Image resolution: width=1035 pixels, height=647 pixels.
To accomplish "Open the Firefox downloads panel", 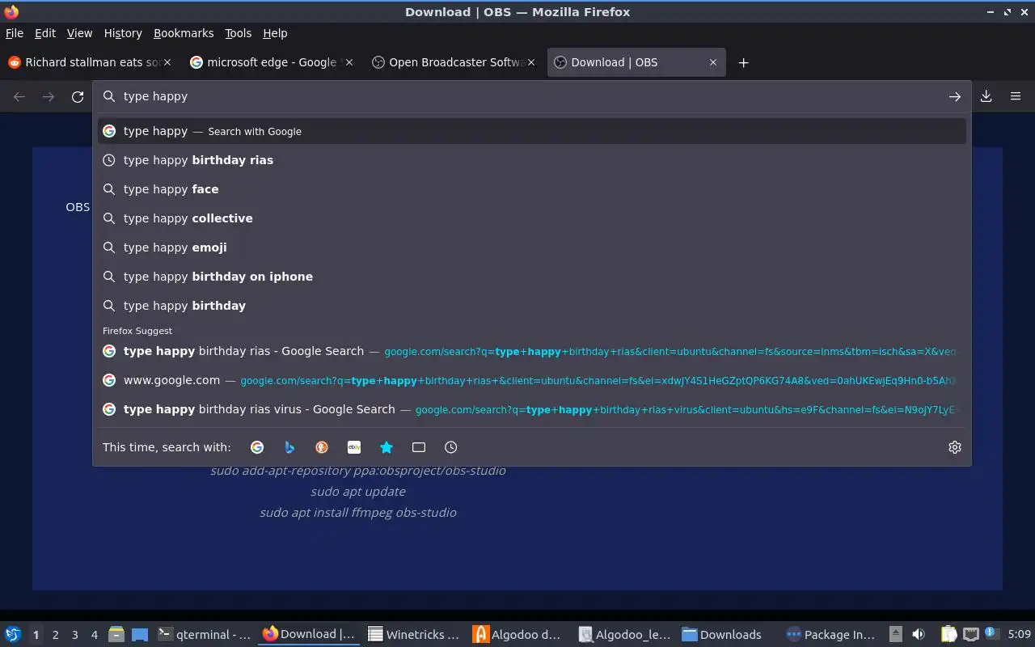I will point(986,96).
